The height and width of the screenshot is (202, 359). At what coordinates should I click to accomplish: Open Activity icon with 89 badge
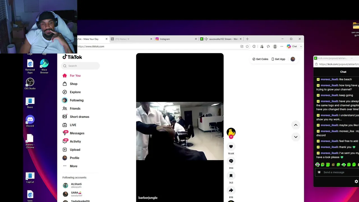[x=65, y=141]
